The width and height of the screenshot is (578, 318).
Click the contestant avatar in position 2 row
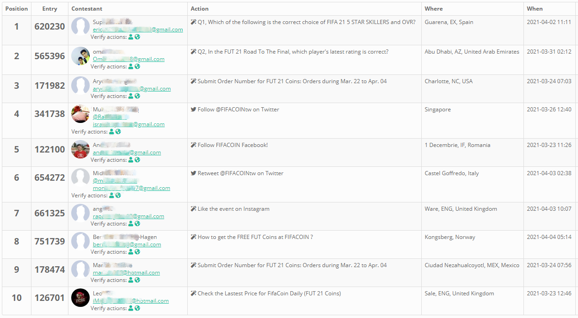tap(80, 56)
